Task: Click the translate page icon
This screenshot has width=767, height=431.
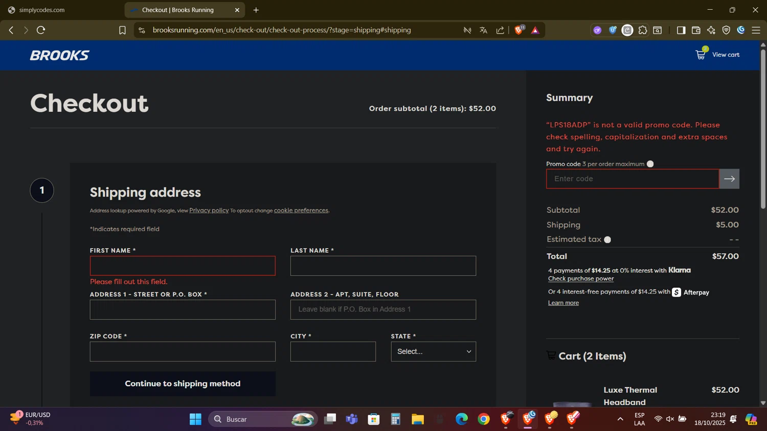Action: tap(483, 30)
